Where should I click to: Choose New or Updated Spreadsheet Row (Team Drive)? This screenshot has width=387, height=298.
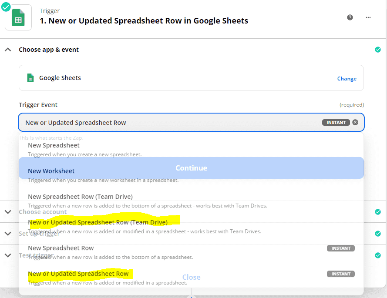point(98,222)
